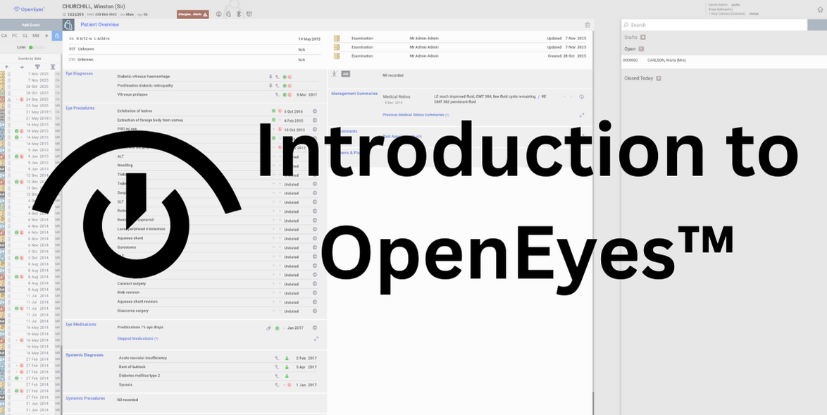Open the patient info circle icon in header
This screenshot has width=827, height=415.
(219, 14)
